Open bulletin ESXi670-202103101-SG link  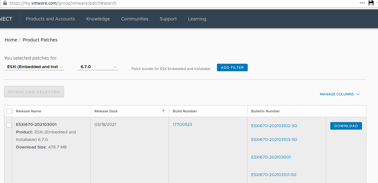click(274, 175)
